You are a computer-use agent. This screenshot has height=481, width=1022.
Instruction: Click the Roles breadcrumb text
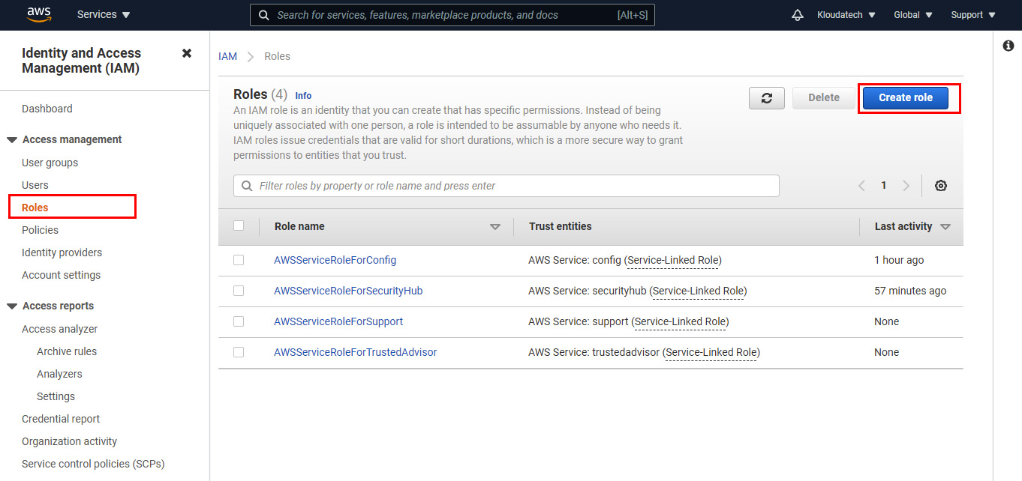[x=277, y=56]
